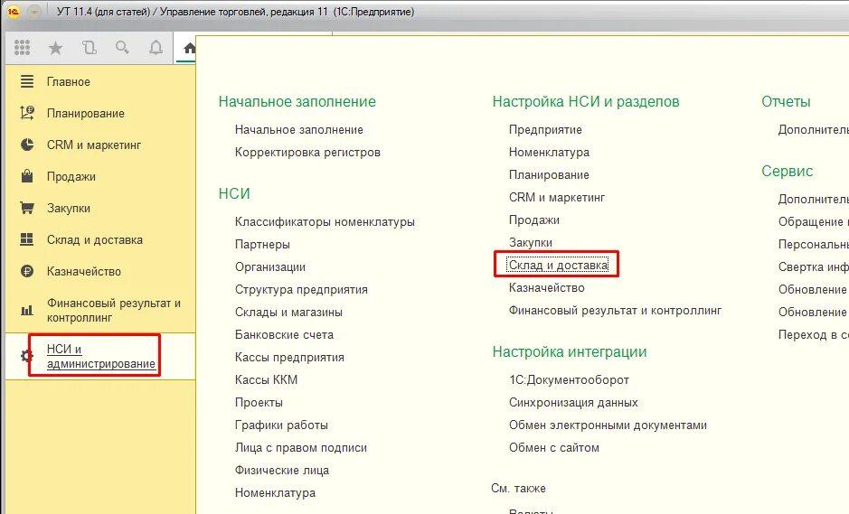The height and width of the screenshot is (514, 849).
Task: Open title bar dropdown arrow button
Action: coord(34,12)
